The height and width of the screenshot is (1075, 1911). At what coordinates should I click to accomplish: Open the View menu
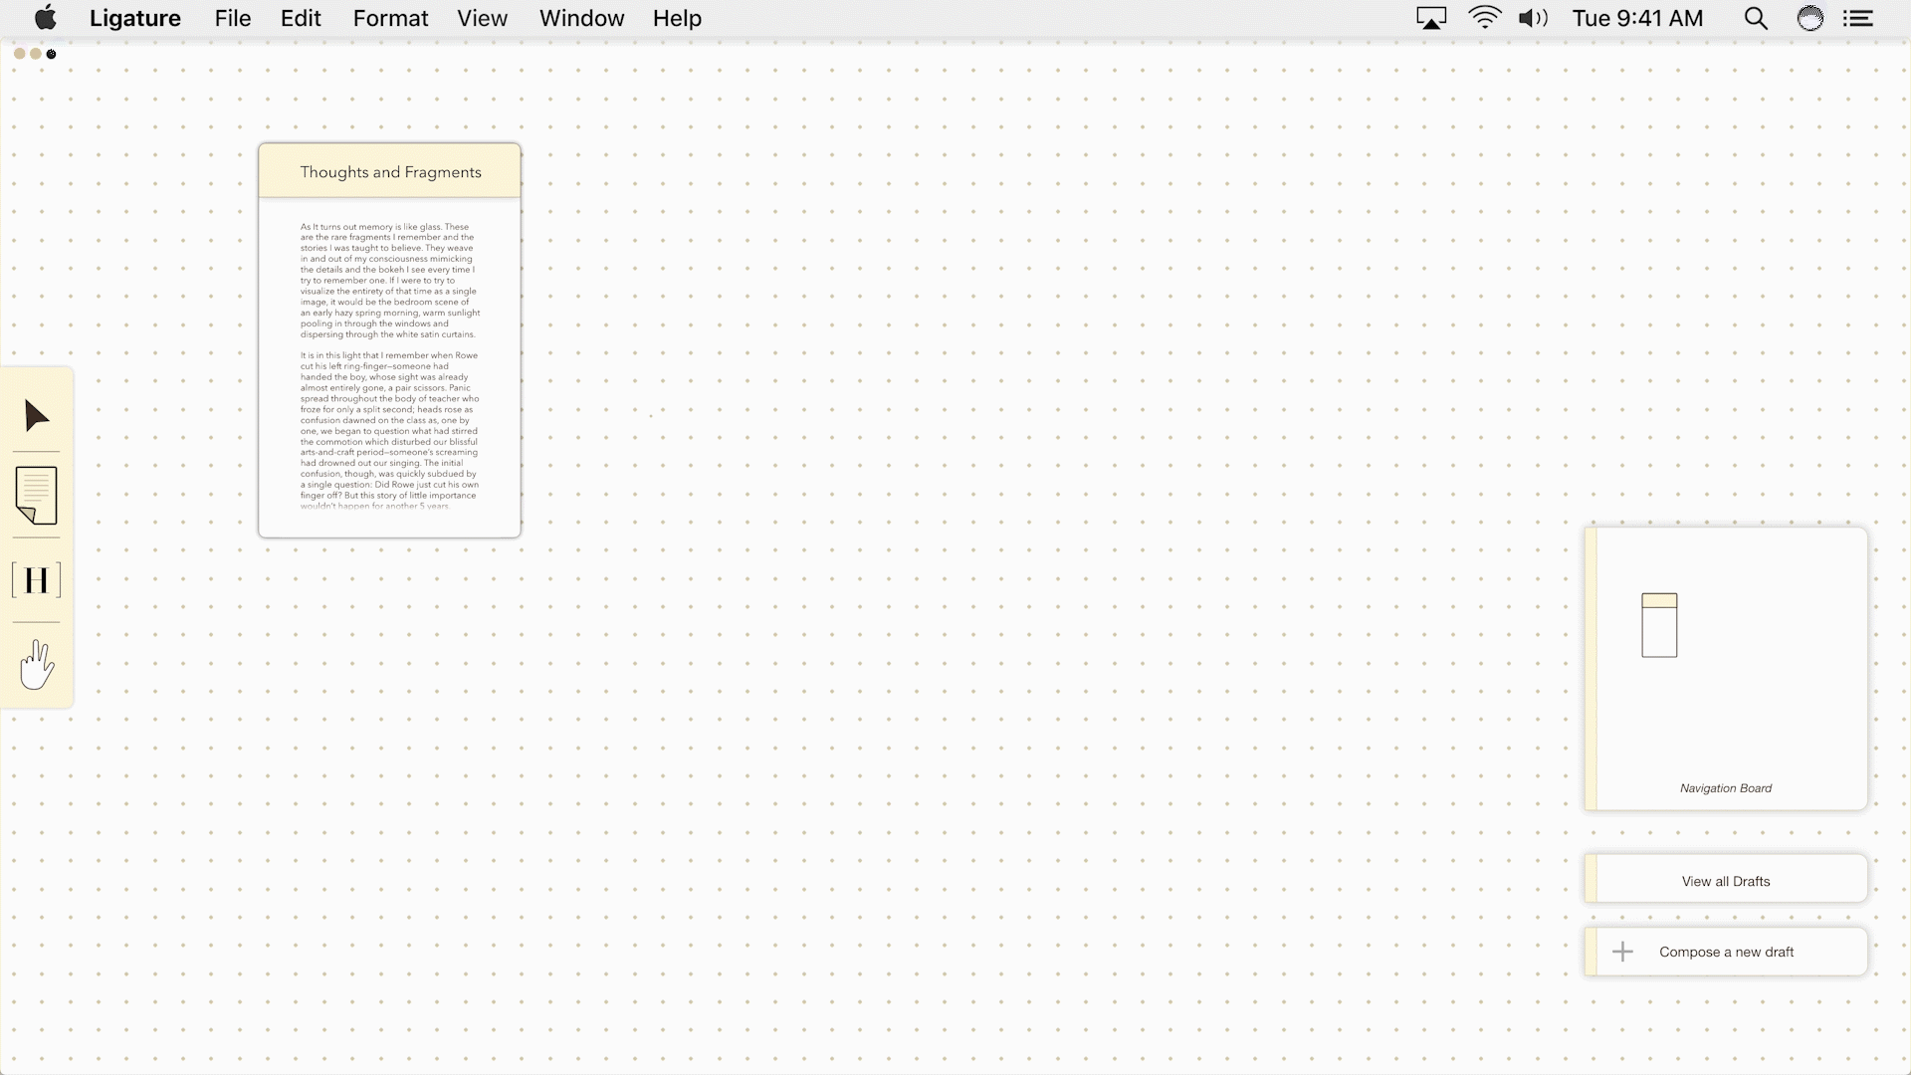(x=483, y=18)
